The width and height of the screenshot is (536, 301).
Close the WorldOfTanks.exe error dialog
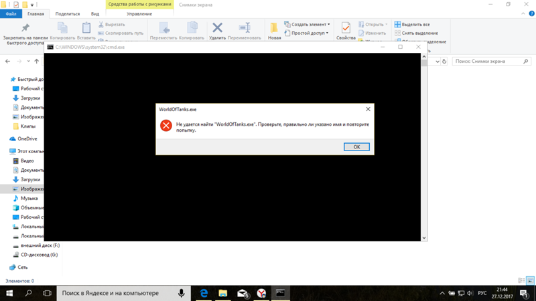coord(368,109)
